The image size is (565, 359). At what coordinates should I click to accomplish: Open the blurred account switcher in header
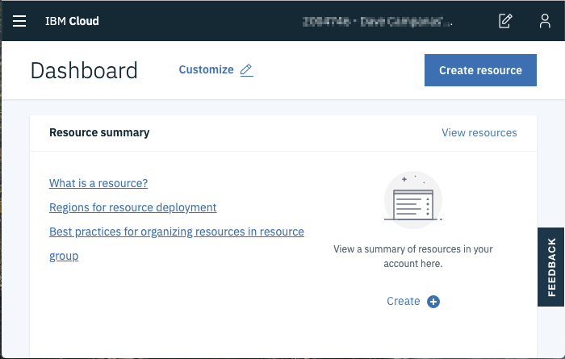[x=377, y=22]
